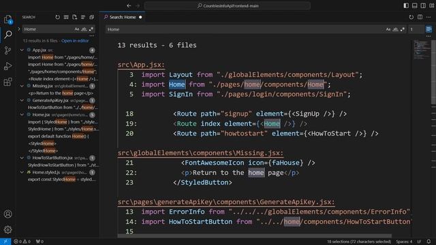
Task: Collapse GenerateApiKey.jsx results group
Action: pyautogui.click(x=22, y=100)
